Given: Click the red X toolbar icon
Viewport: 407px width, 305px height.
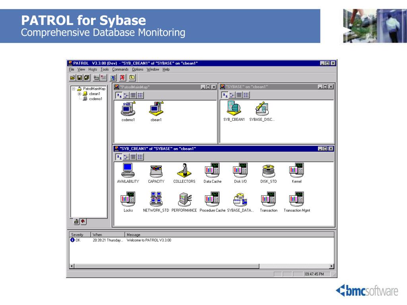Looking at the screenshot, I should (122, 77).
